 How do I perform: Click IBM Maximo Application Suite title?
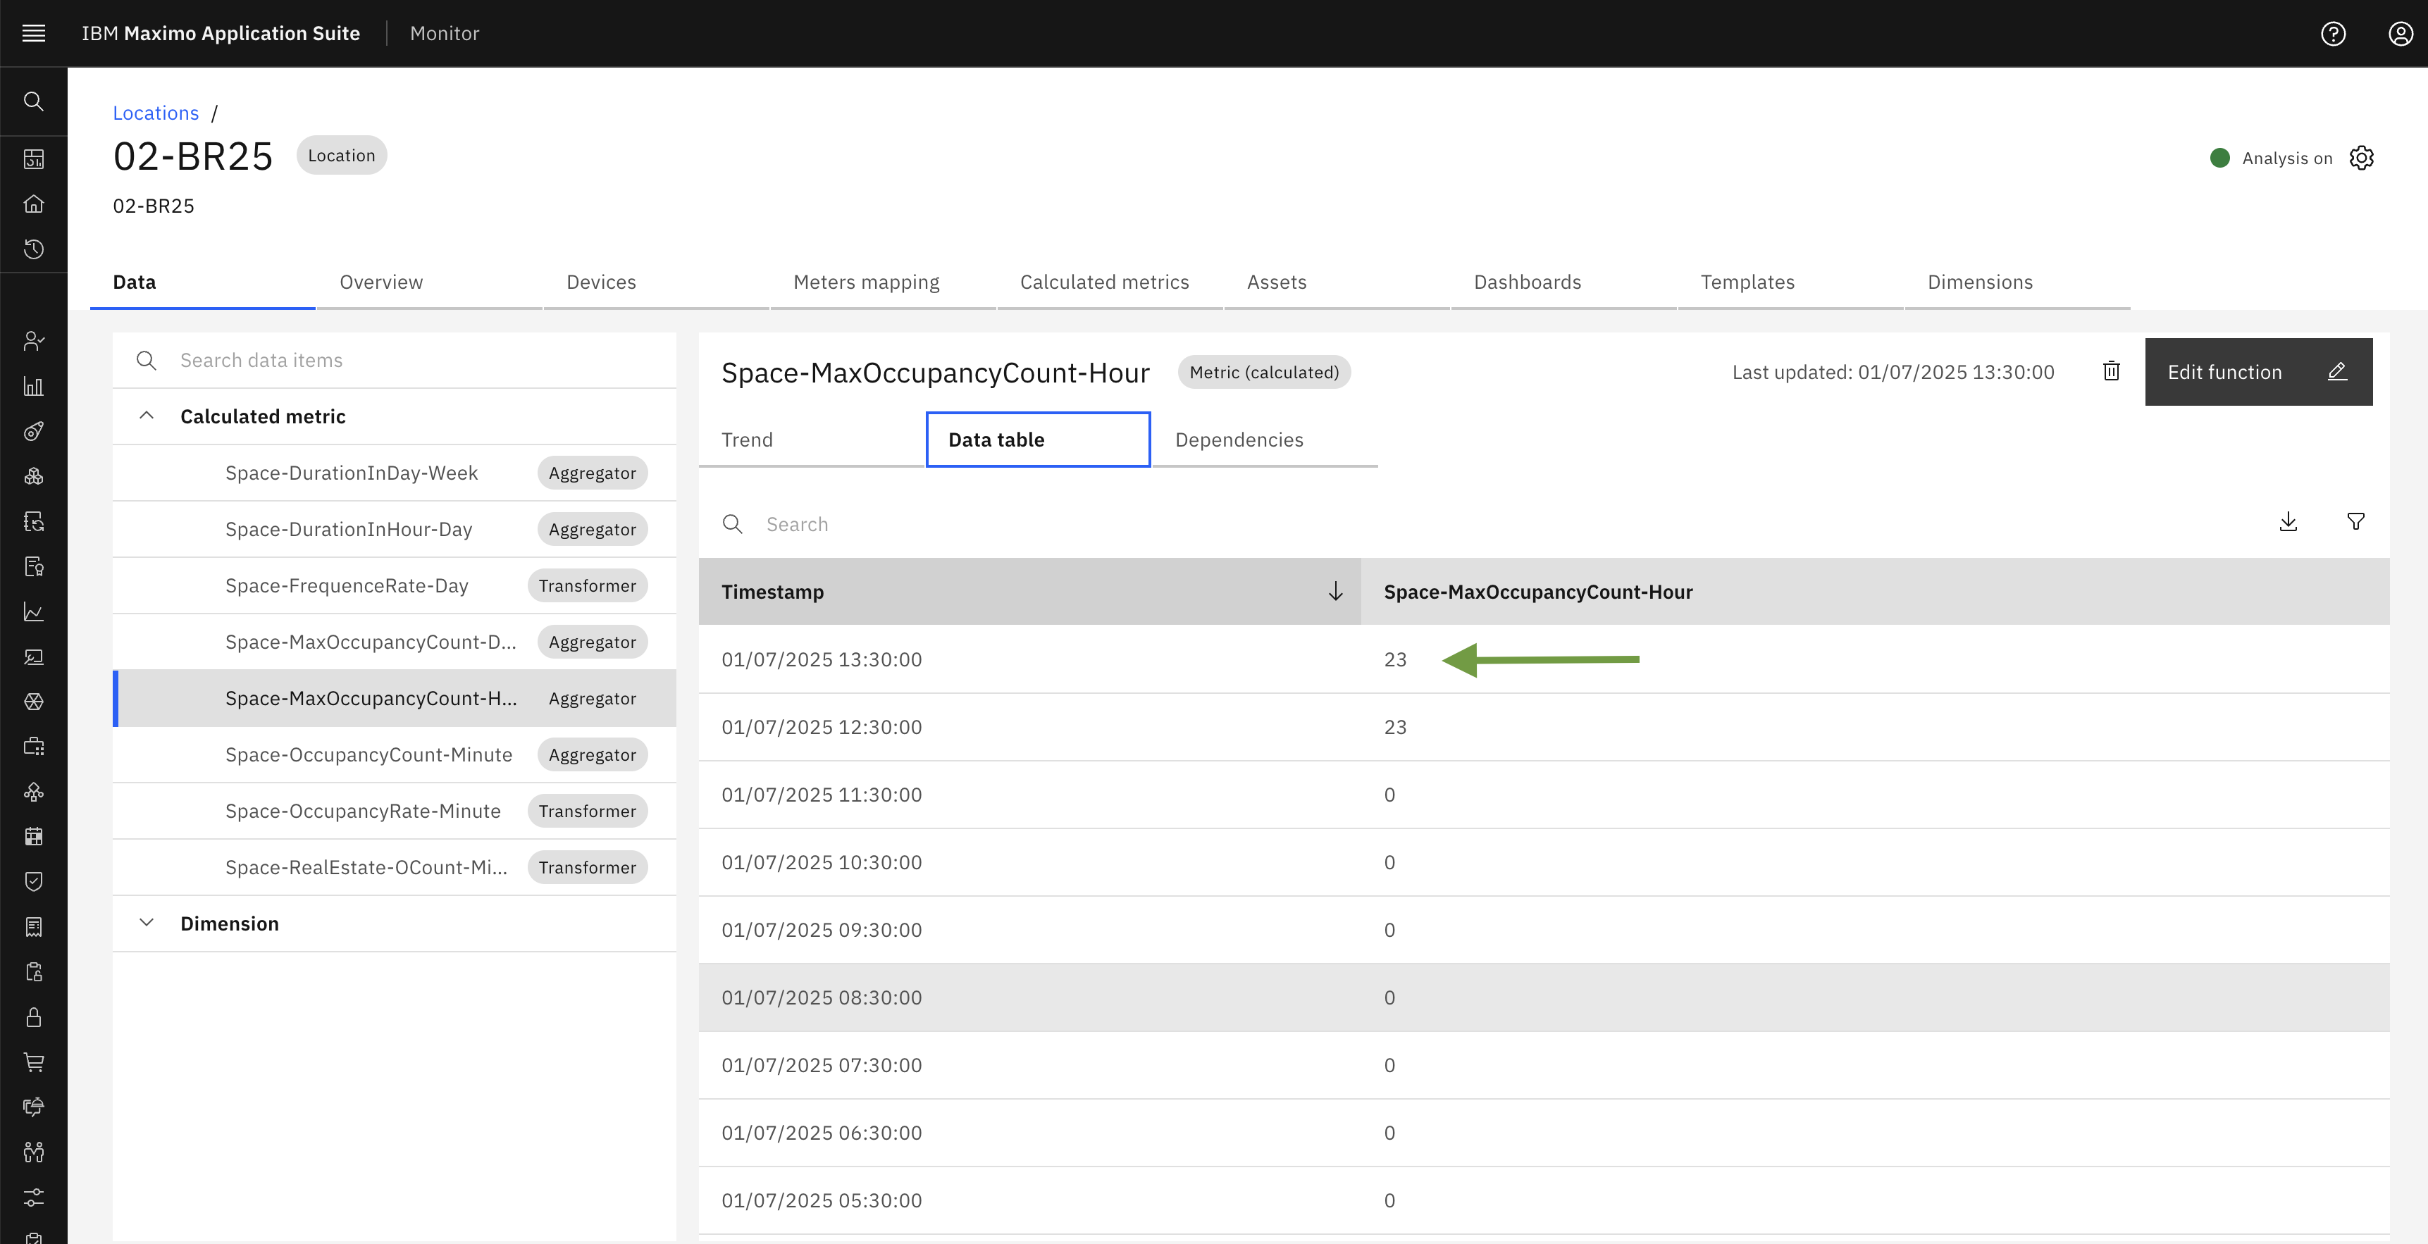221,33
